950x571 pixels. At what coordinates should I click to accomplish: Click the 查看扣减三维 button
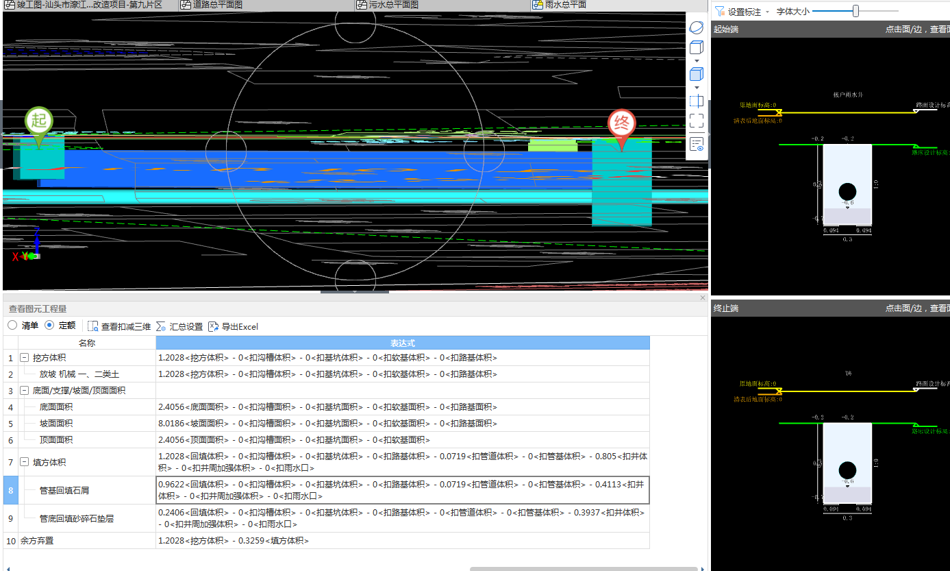[x=119, y=326]
